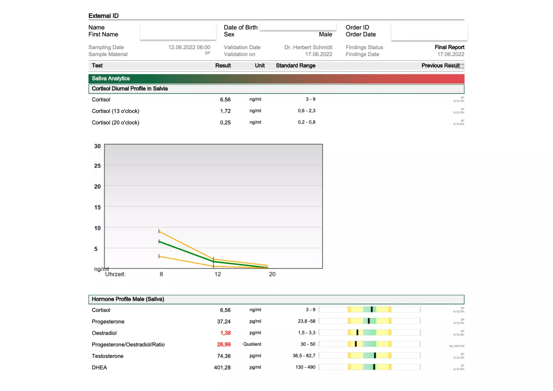Click the Testosterone row label
Viewport: 553px width, 391px height.
click(x=108, y=356)
